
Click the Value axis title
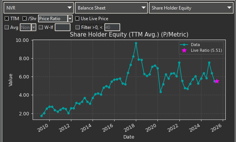pos(10,80)
